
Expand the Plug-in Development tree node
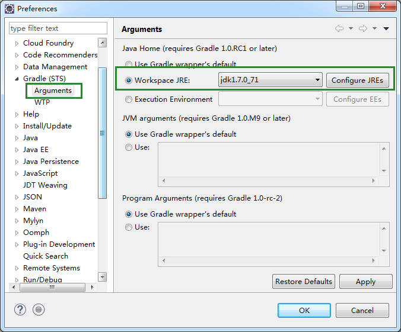click(x=17, y=245)
